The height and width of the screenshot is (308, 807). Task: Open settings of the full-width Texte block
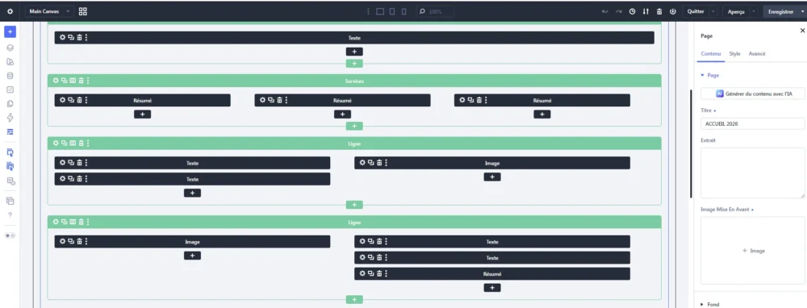tap(63, 38)
